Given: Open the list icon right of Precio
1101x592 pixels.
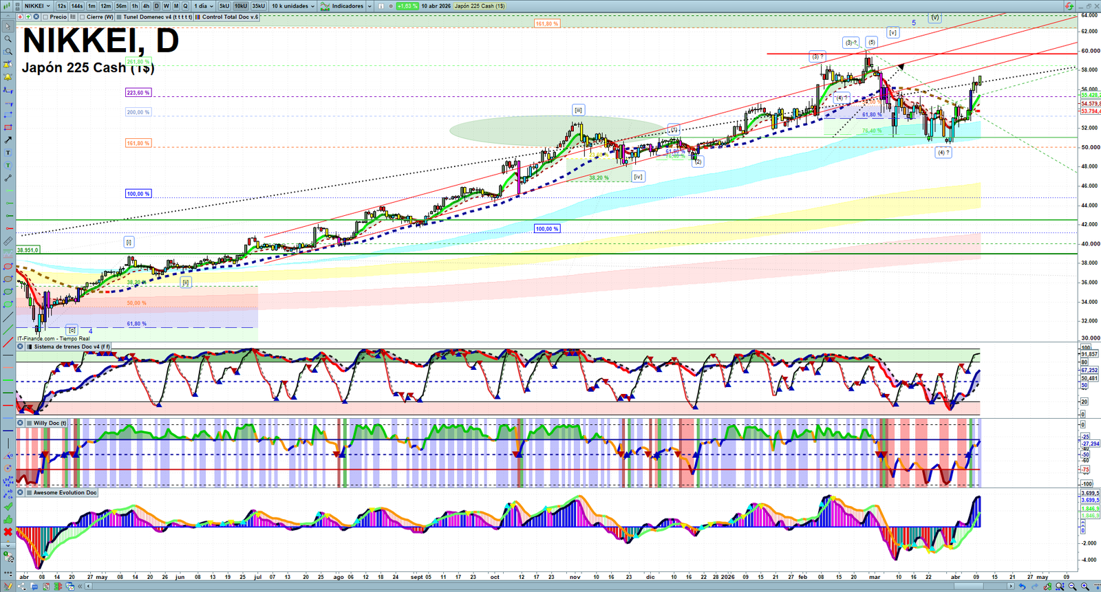Looking at the screenshot, I should pos(73,17).
